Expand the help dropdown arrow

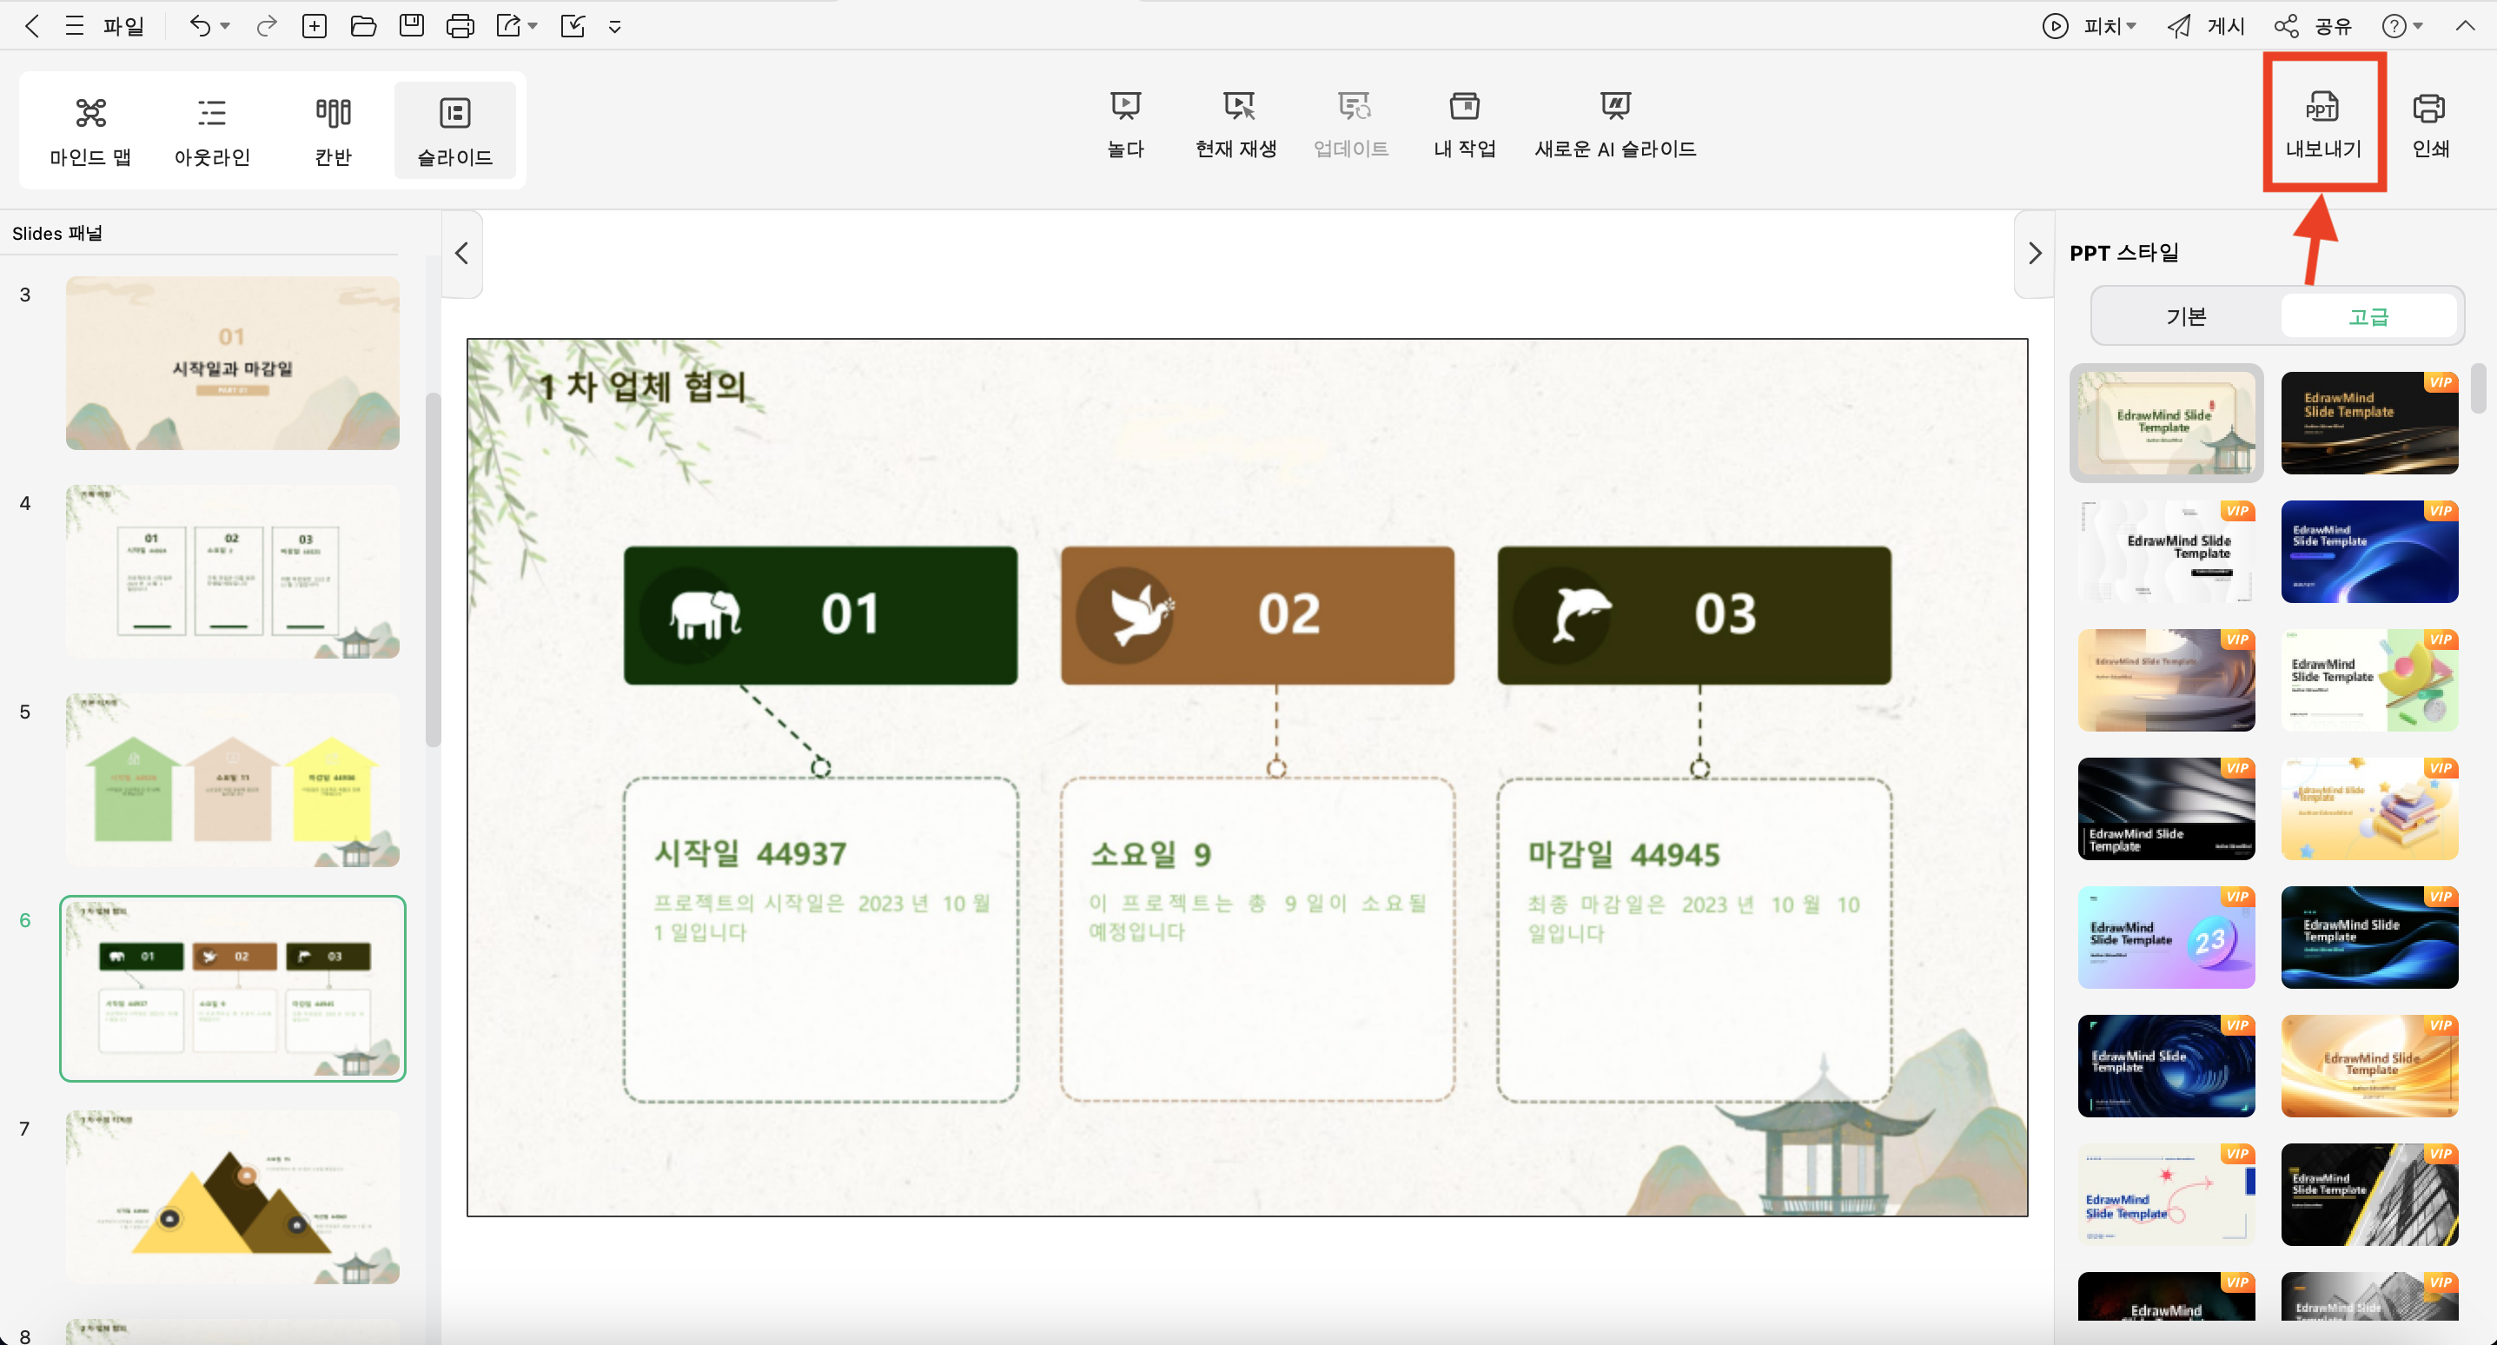pos(2419,26)
